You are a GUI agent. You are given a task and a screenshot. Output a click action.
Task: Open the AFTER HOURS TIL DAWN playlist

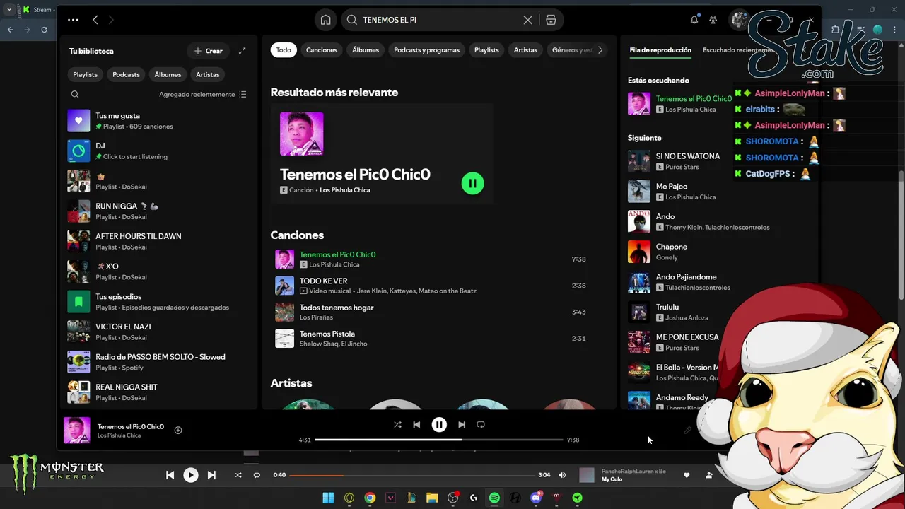click(158, 241)
